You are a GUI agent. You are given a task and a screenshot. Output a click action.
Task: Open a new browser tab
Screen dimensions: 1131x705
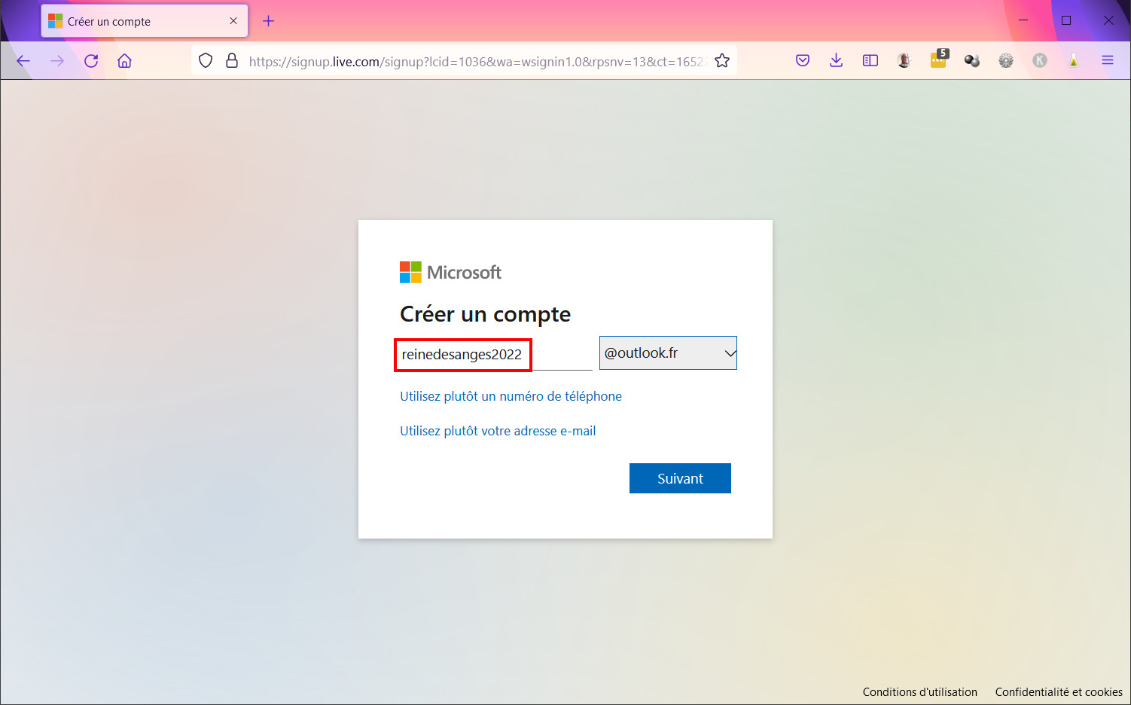coord(269,21)
